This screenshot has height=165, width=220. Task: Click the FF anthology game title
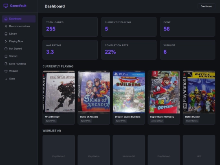point(52,117)
